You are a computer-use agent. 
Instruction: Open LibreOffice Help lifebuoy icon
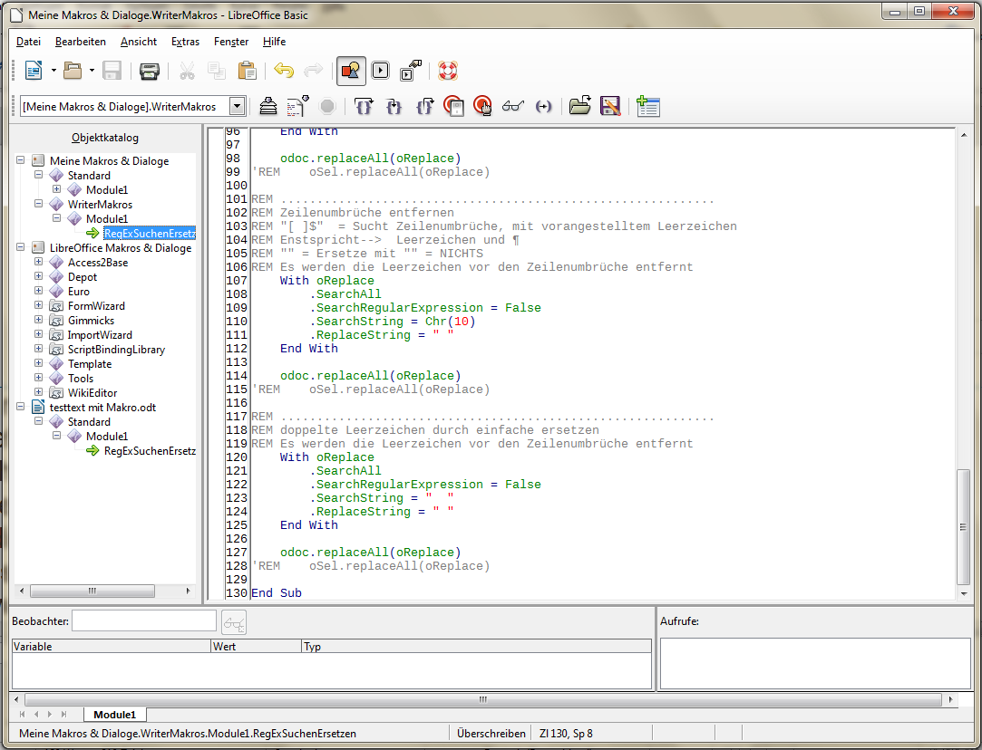[x=447, y=71]
